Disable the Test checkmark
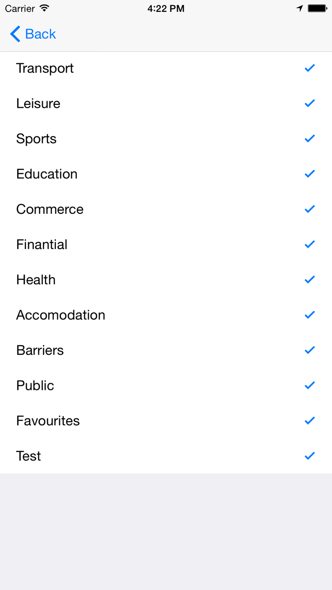The image size is (332, 590). coord(310,456)
